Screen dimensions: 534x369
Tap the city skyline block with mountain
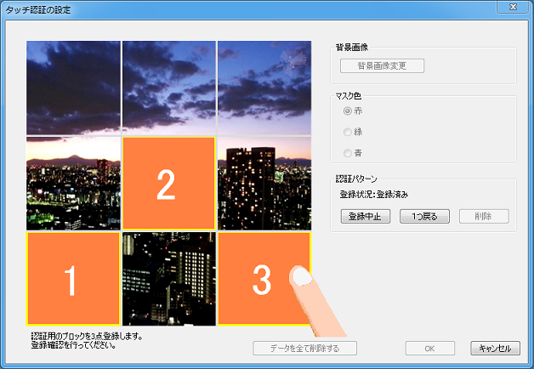point(73,183)
